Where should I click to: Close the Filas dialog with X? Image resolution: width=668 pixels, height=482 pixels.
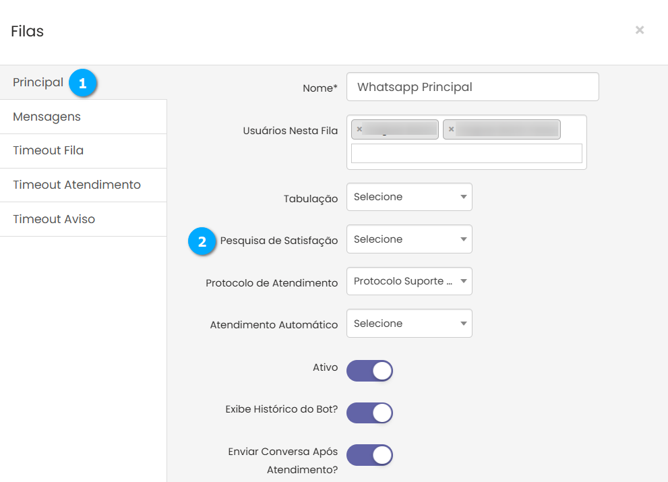pyautogui.click(x=639, y=30)
